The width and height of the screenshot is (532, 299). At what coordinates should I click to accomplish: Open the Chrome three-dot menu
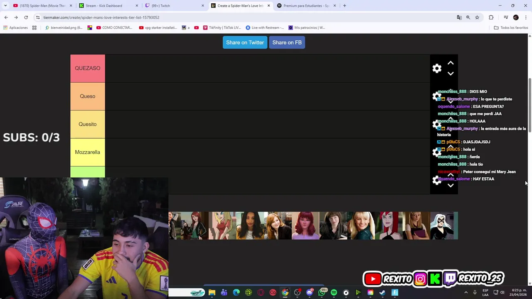click(x=526, y=17)
